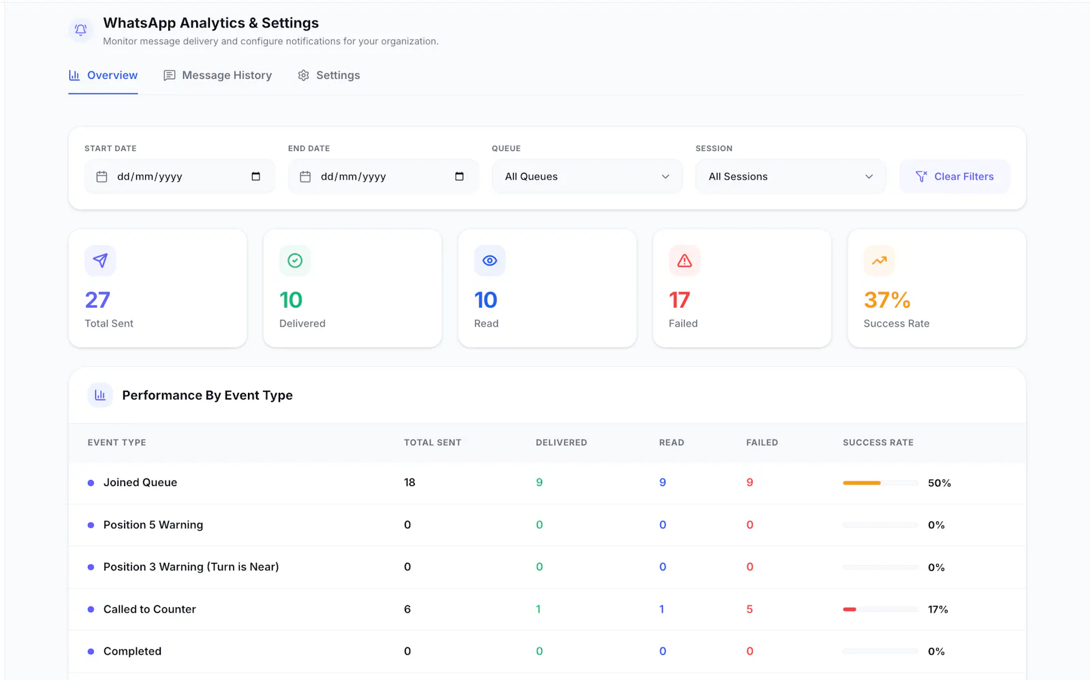Viewport: 1090px width, 680px height.
Task: Click the calendar icon left of Start Date
Action: coord(102,176)
